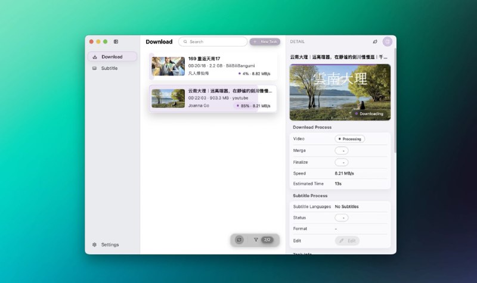The width and height of the screenshot is (477, 283).
Task: Click the magnifier icon in the search box
Action: point(185,42)
